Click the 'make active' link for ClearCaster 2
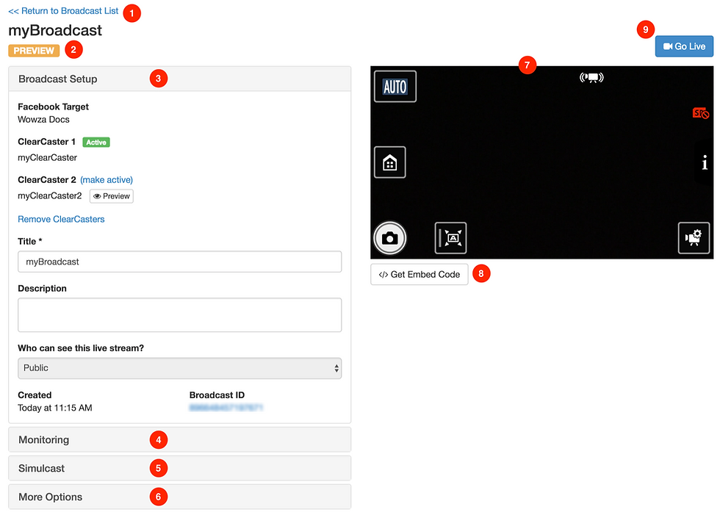Viewport: 720px width, 515px height. pyautogui.click(x=107, y=180)
